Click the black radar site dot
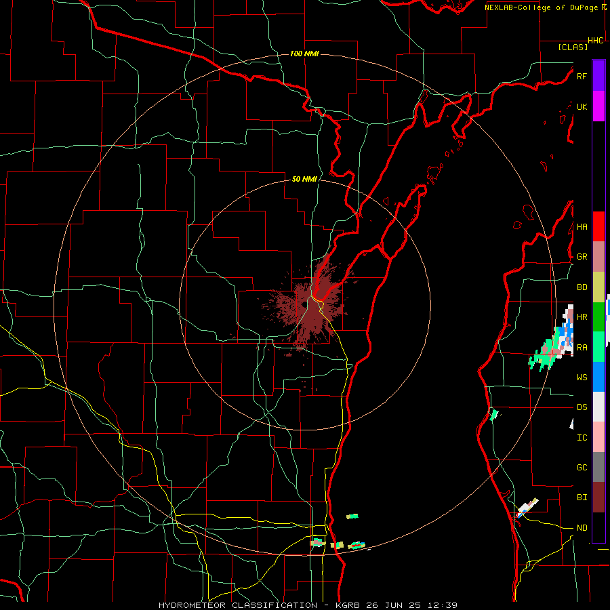610x610 pixels. (304, 304)
